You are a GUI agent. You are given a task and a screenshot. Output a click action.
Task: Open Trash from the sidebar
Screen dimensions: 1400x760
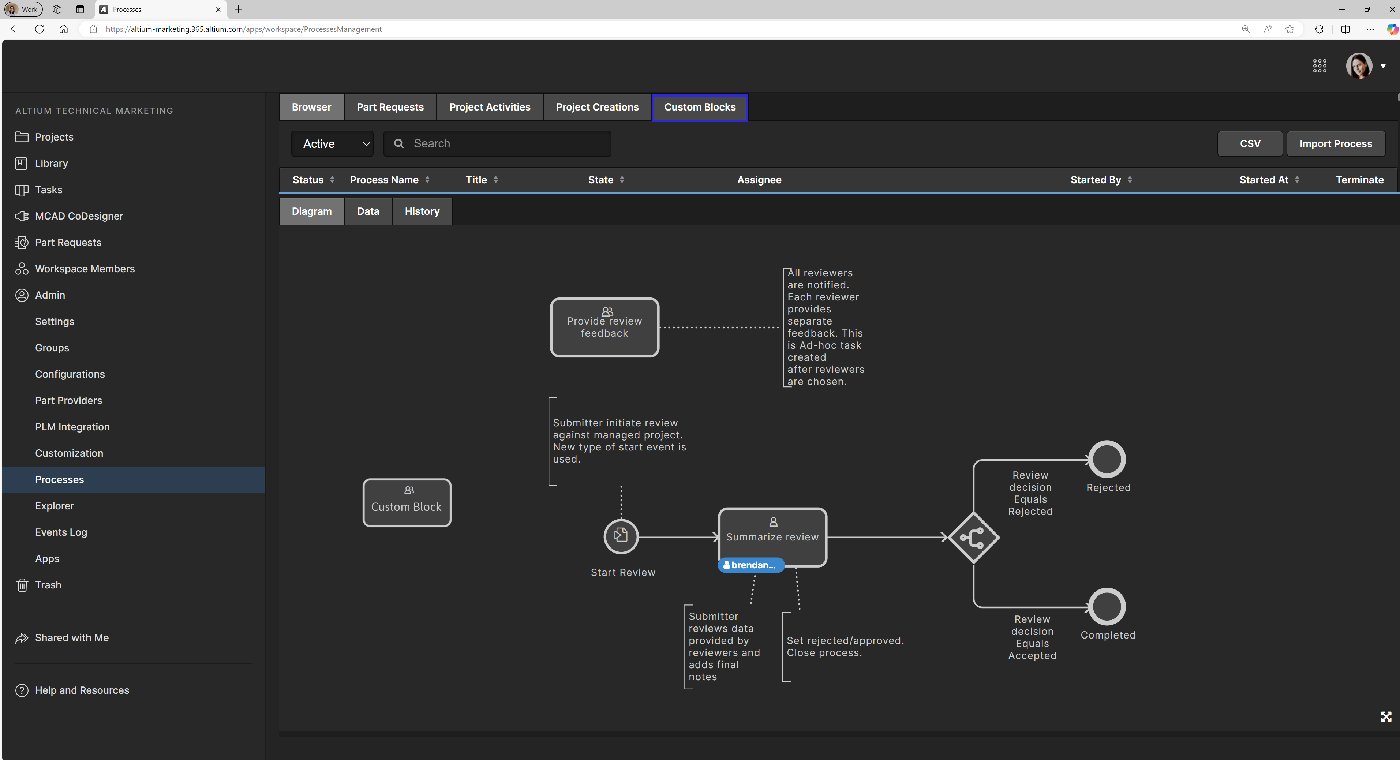[48, 585]
